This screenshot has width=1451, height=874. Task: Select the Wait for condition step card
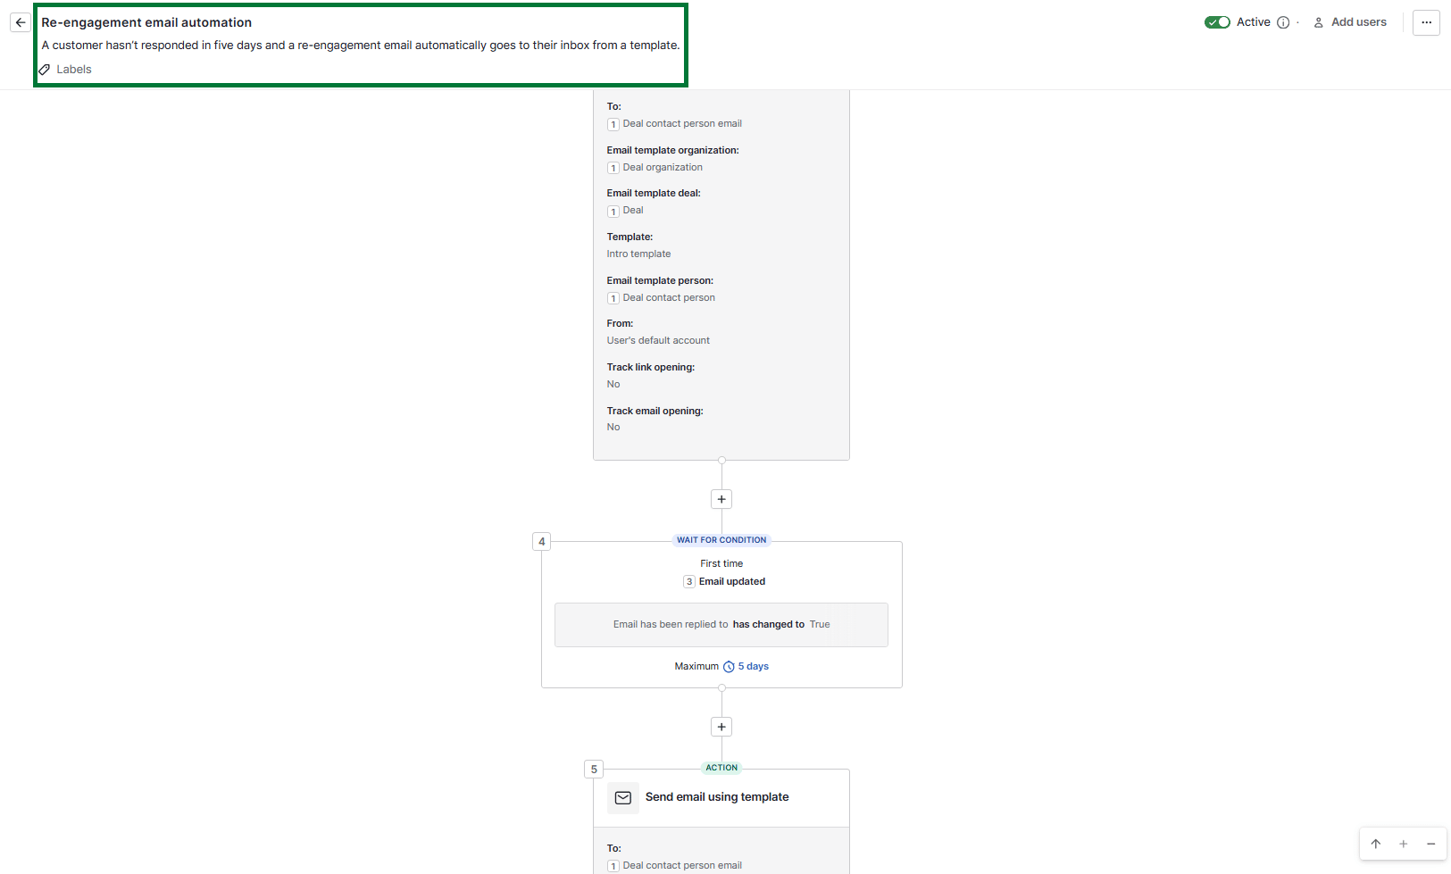pyautogui.click(x=721, y=614)
